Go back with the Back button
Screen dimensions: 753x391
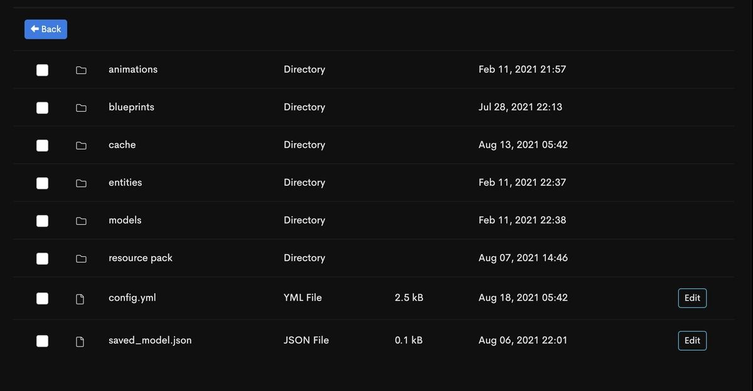[x=46, y=29]
